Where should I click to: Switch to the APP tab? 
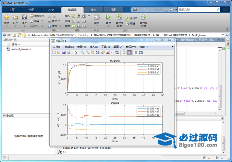tap(51, 10)
